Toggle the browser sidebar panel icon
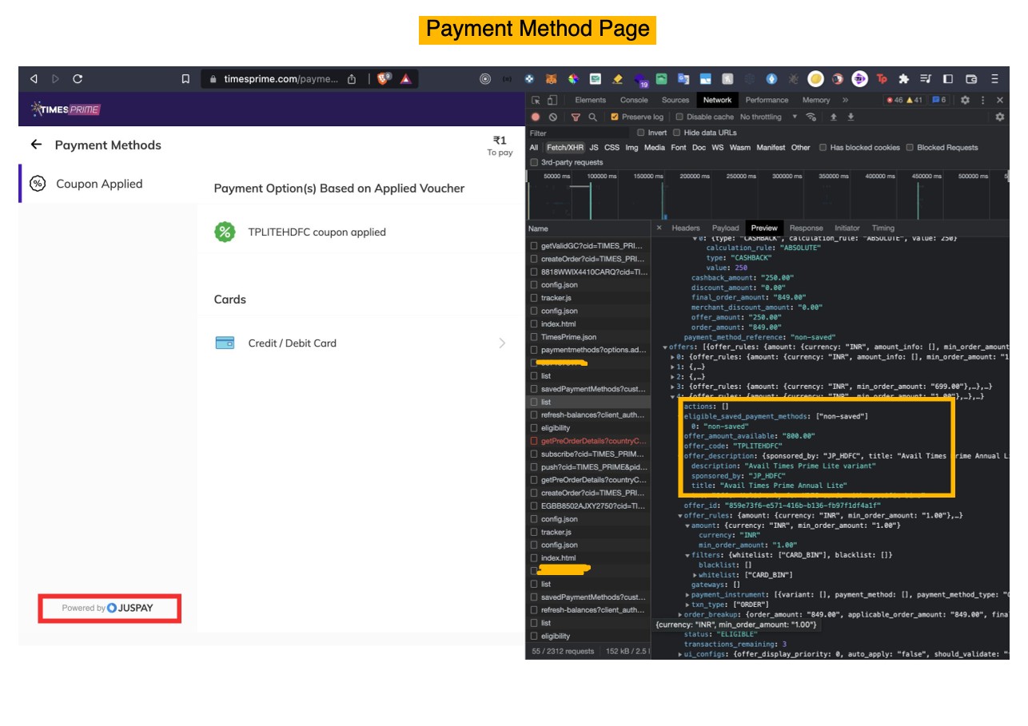 [948, 79]
